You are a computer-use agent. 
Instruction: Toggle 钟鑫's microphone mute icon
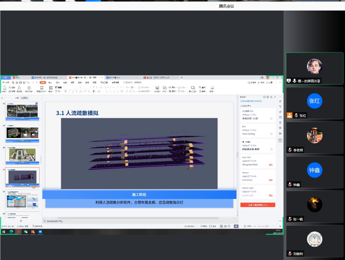point(290,185)
